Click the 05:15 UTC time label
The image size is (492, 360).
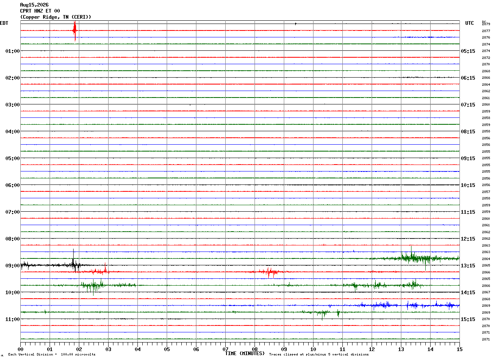click(468, 51)
